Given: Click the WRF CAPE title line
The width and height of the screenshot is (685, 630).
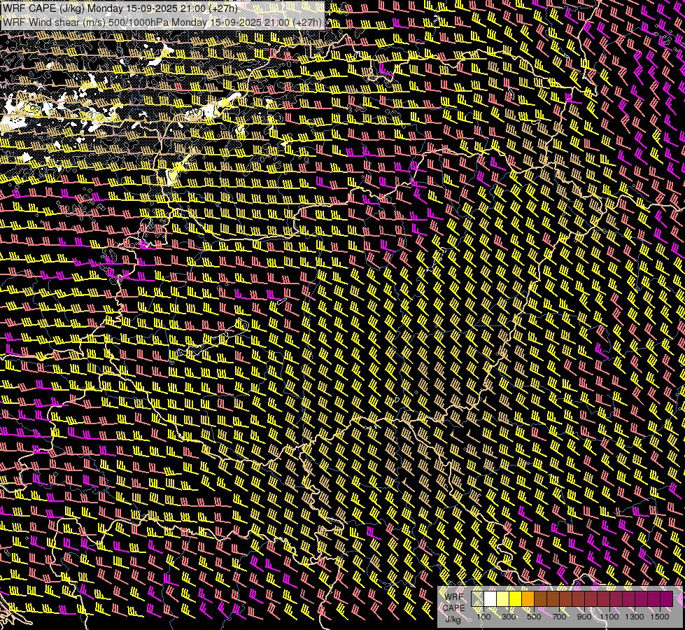Looking at the screenshot, I should (120, 8).
